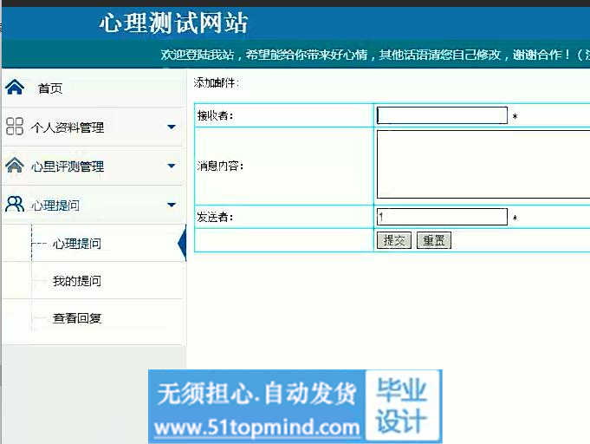Open the 个人资料管理 menu label
The width and height of the screenshot is (590, 444).
(x=67, y=127)
